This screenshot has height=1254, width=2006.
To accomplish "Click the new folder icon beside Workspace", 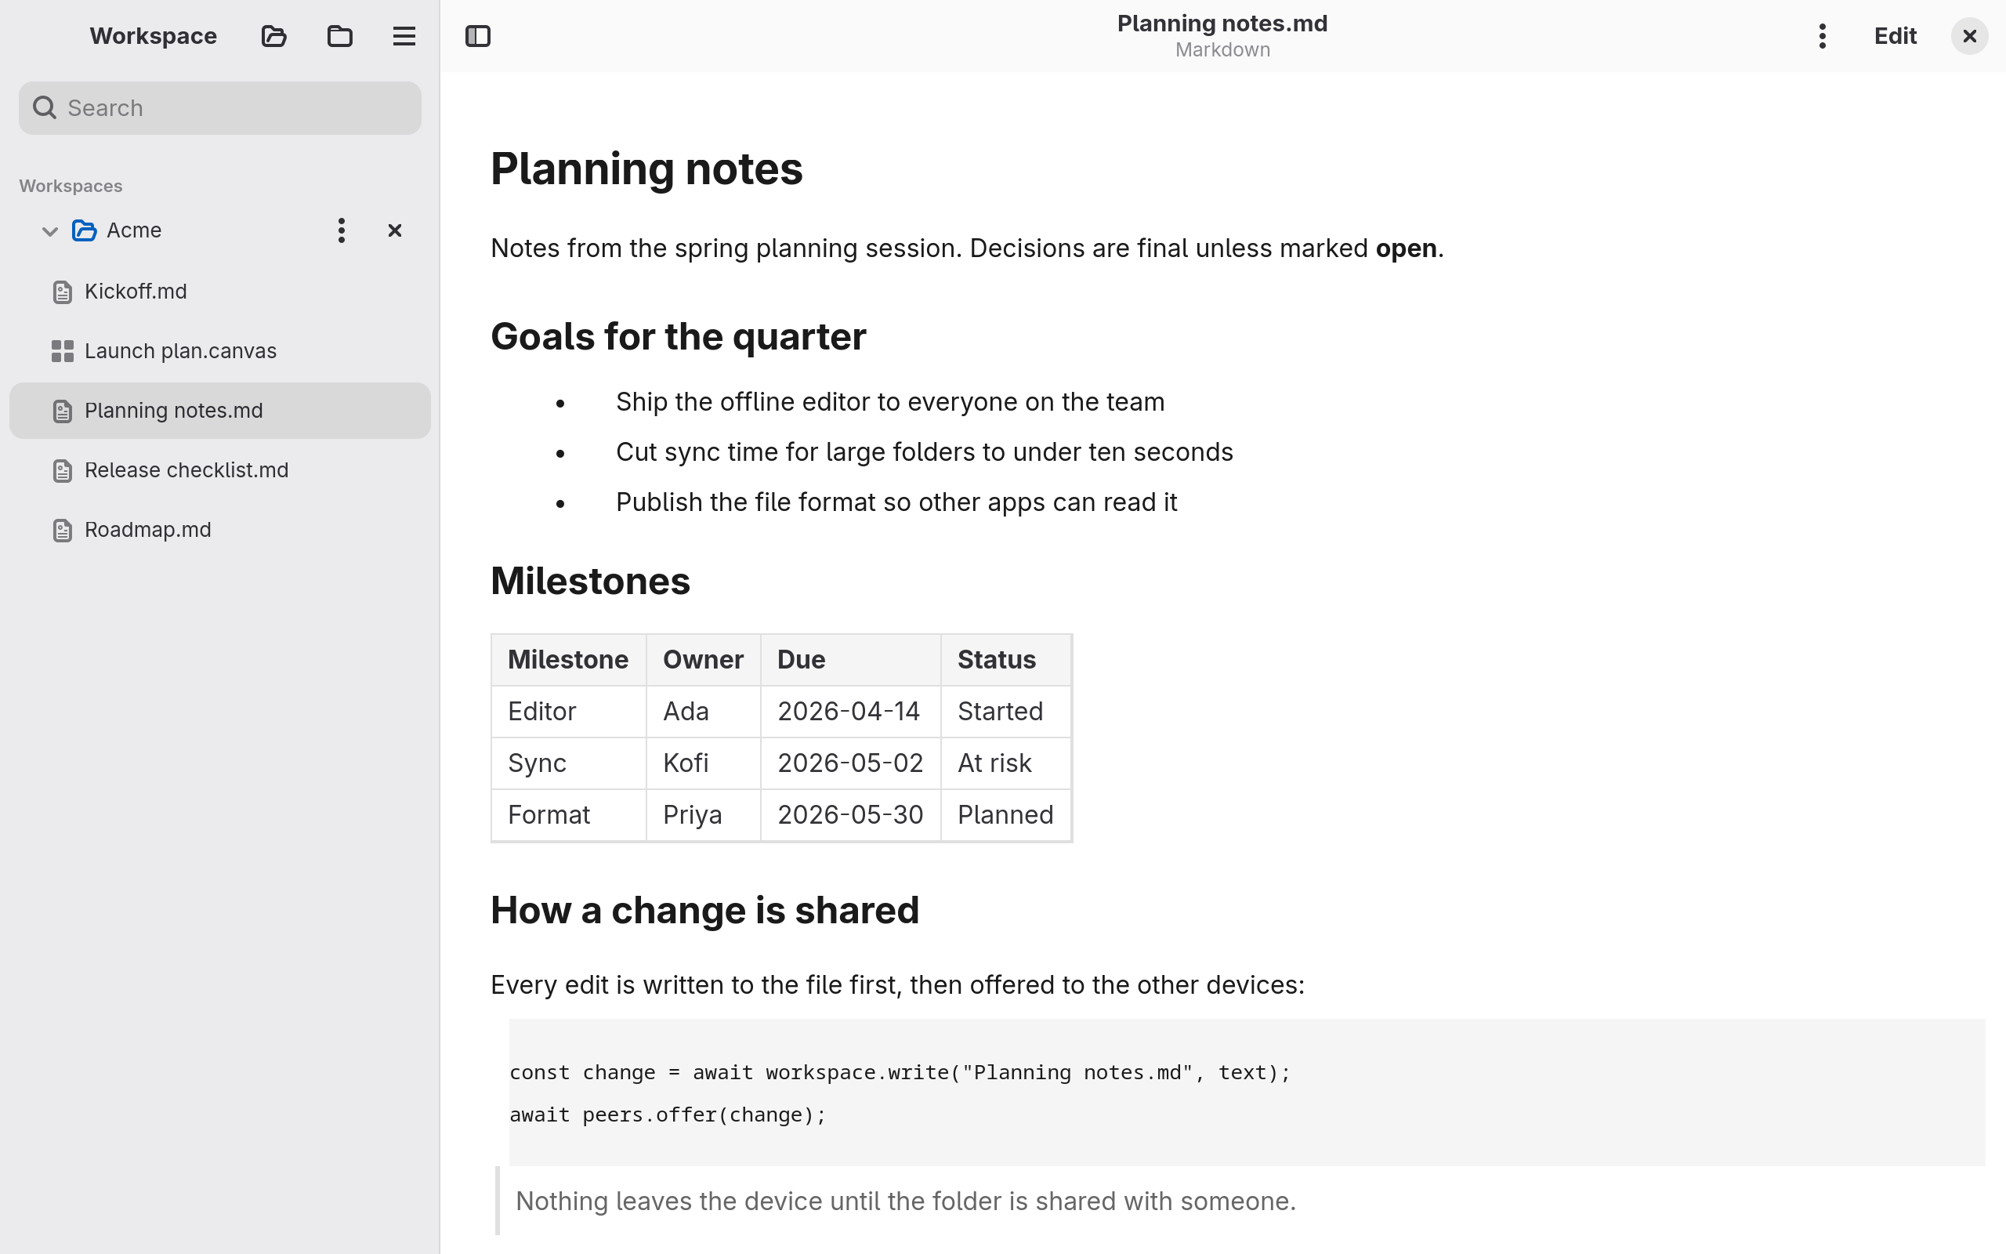I will coord(340,36).
